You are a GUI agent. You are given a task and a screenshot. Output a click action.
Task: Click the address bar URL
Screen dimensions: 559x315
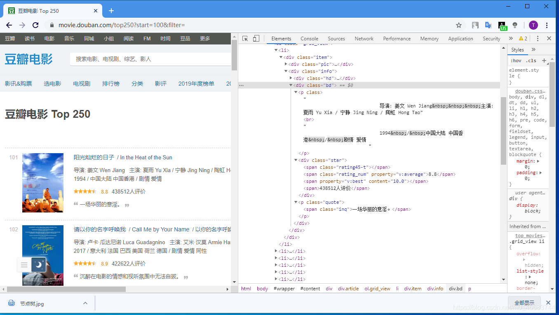tap(122, 25)
